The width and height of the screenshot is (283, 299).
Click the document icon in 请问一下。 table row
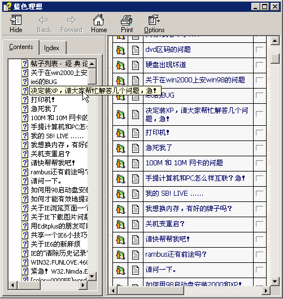(x=136, y=270)
